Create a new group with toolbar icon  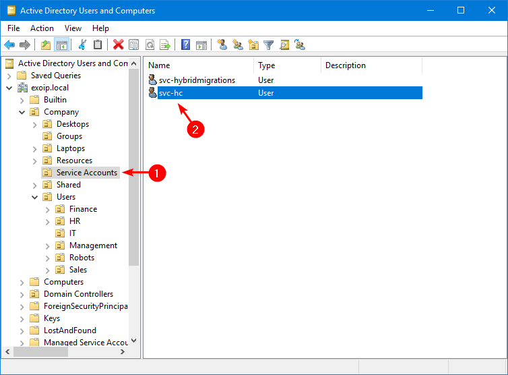(238, 45)
